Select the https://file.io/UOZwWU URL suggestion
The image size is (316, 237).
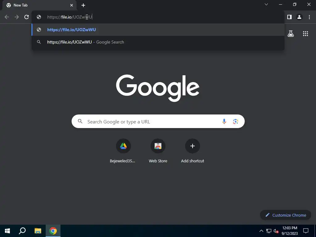pos(158,30)
